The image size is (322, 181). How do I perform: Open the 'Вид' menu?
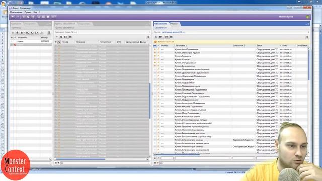tap(35, 12)
